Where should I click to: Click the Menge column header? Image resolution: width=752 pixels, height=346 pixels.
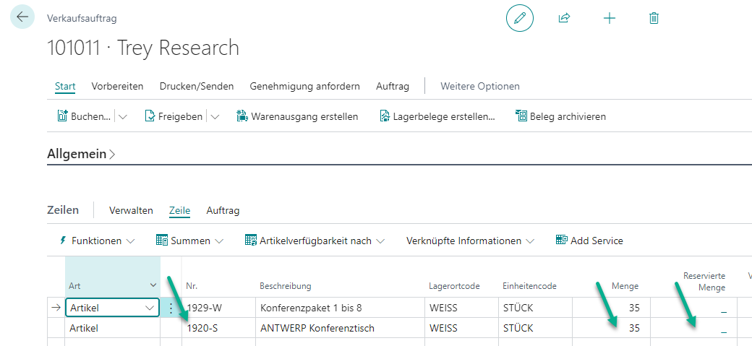pos(625,287)
